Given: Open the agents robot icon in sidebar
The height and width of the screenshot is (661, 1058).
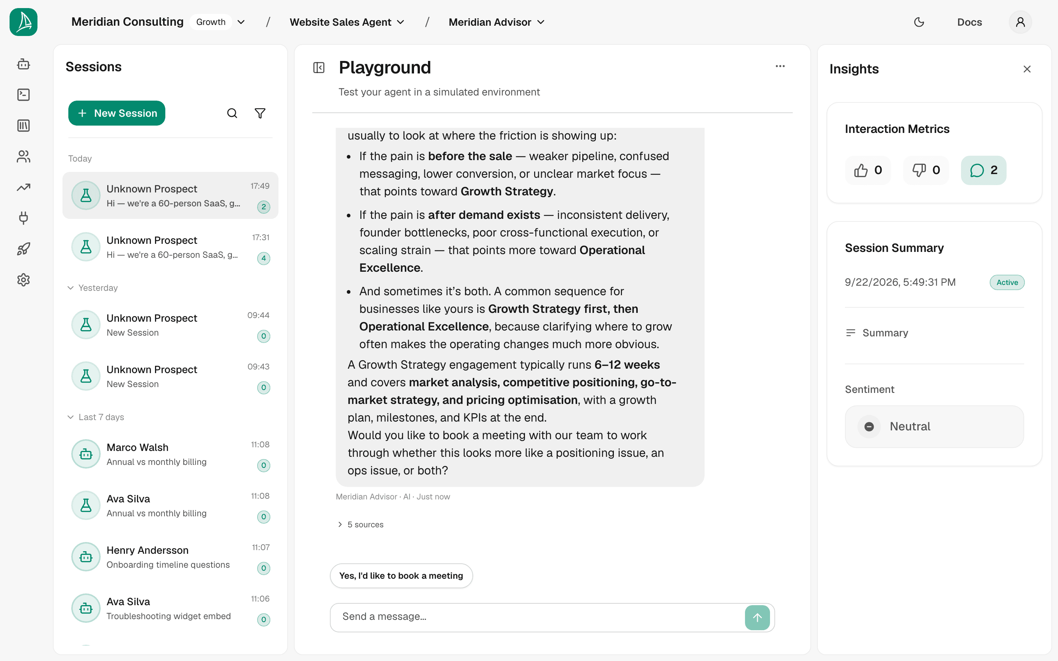Looking at the screenshot, I should [x=24, y=64].
